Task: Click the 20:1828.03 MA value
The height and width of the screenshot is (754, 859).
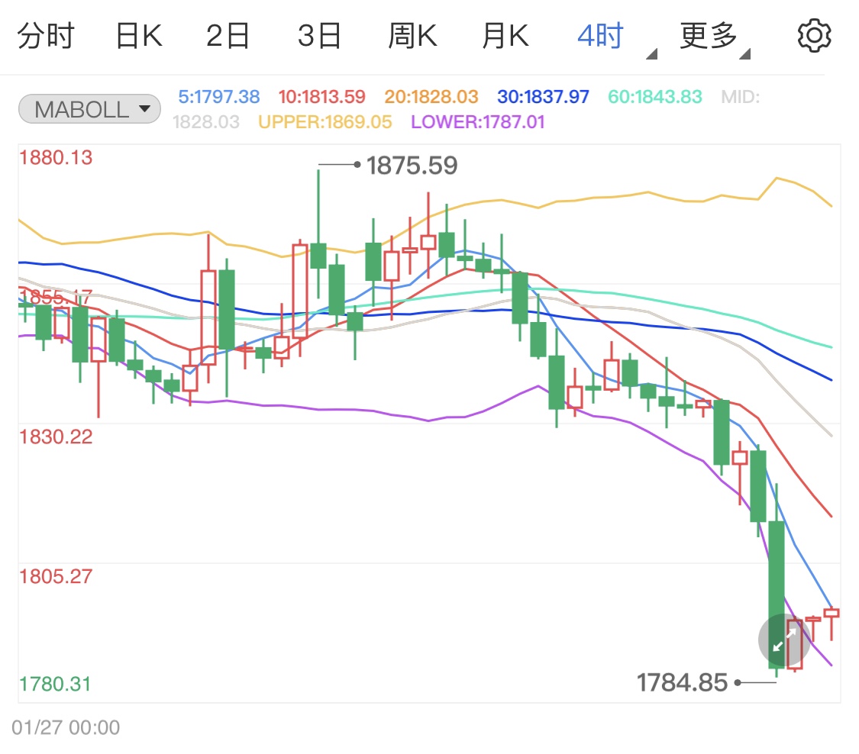Action: (x=431, y=97)
